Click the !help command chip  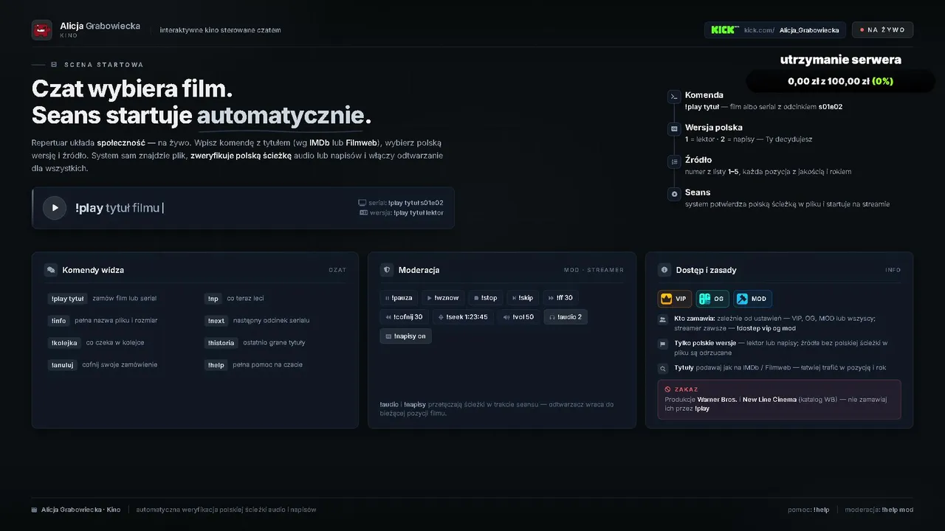pos(216,365)
